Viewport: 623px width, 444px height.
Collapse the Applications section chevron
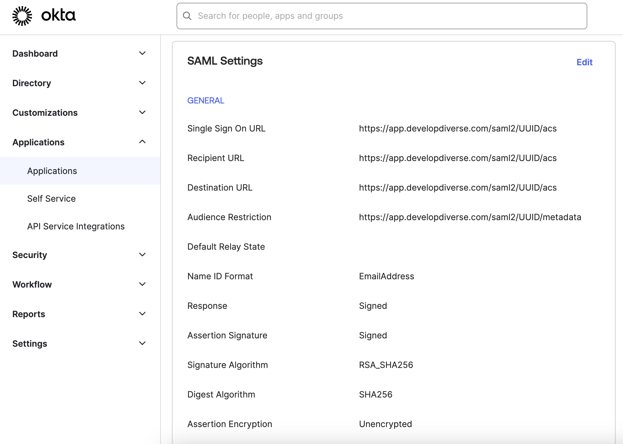pos(142,142)
